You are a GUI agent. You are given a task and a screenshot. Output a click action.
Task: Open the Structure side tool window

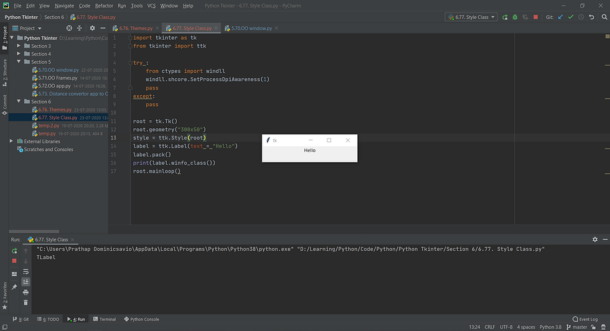[x=5, y=72]
